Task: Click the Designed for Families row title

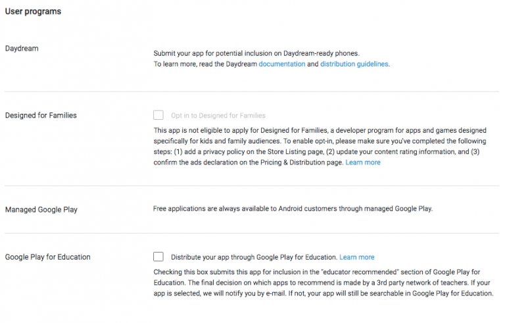Action: point(41,115)
